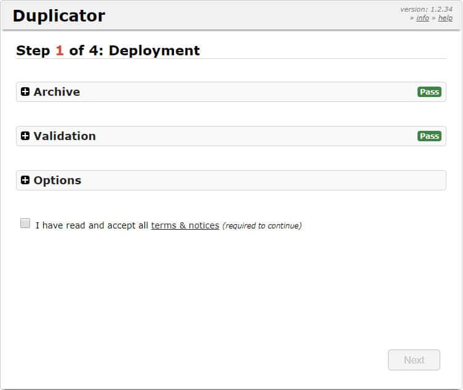Click the Validation green Pass badge
This screenshot has height=390, width=463.
tap(429, 136)
